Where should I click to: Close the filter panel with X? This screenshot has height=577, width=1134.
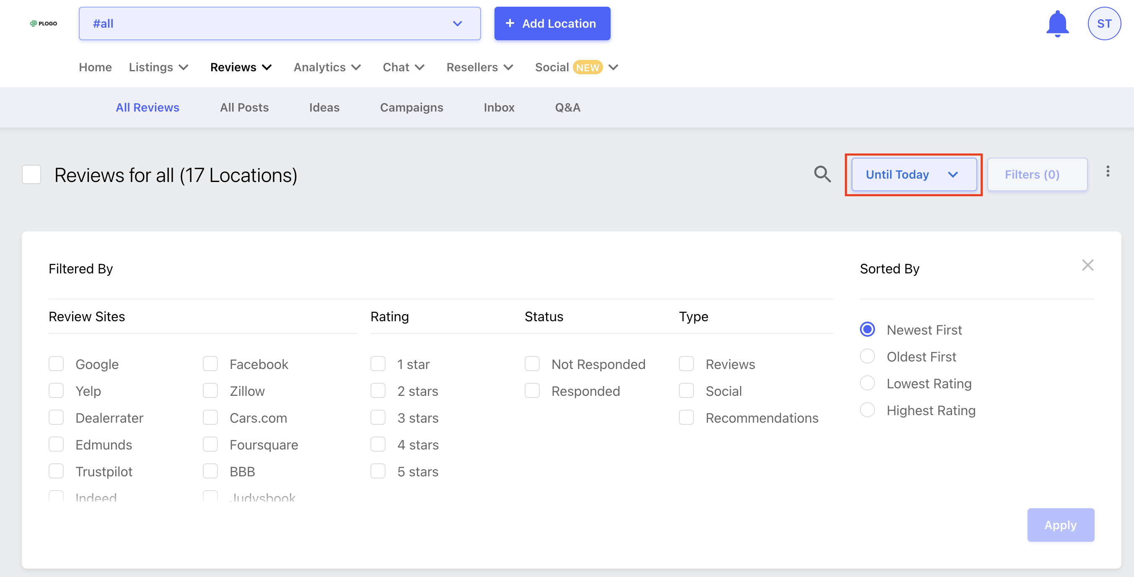(x=1087, y=265)
